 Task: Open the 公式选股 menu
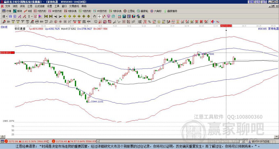coord(40,6)
